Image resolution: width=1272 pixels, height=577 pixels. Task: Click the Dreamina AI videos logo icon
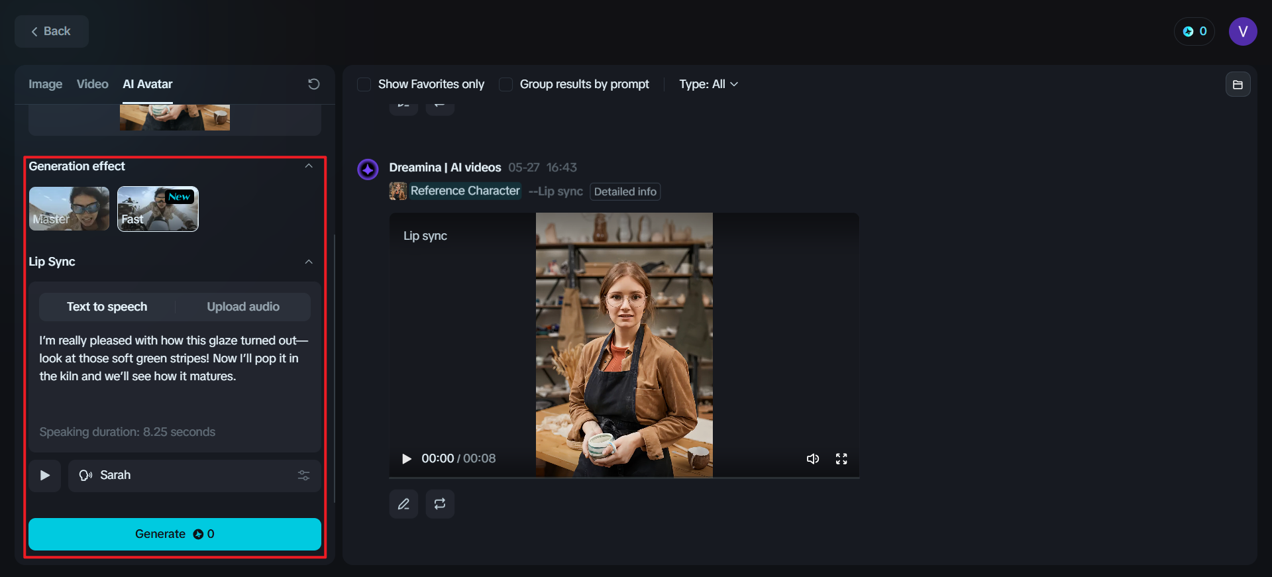click(368, 170)
